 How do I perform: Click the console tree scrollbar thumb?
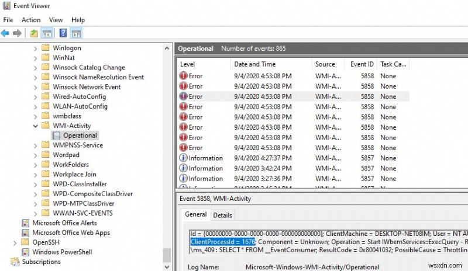[x=167, y=255]
